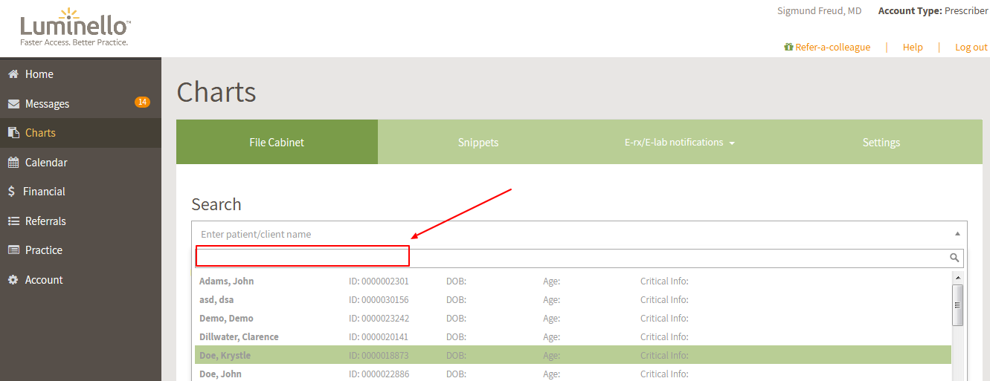Select patient Doe, Krystle
This screenshot has height=381, width=990.
[573, 355]
